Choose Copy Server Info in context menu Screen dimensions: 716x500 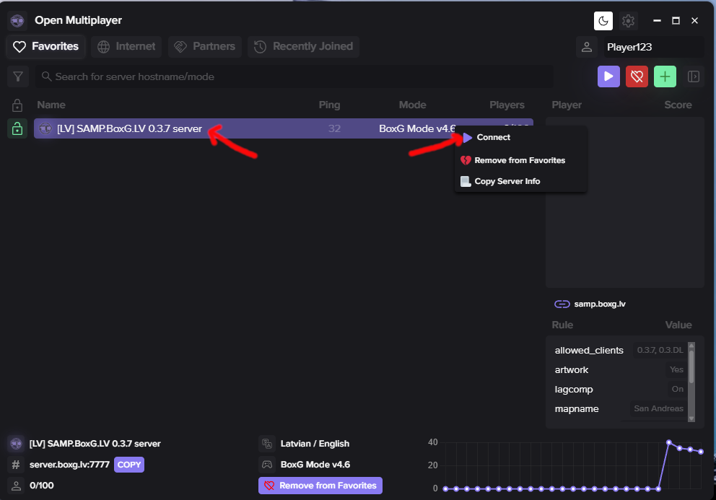coord(520,181)
